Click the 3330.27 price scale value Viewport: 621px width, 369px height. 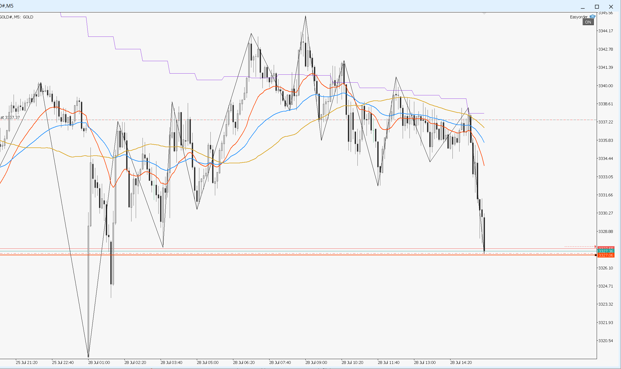[x=605, y=213]
